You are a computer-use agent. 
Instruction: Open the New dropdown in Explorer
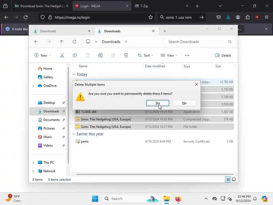[42, 56]
